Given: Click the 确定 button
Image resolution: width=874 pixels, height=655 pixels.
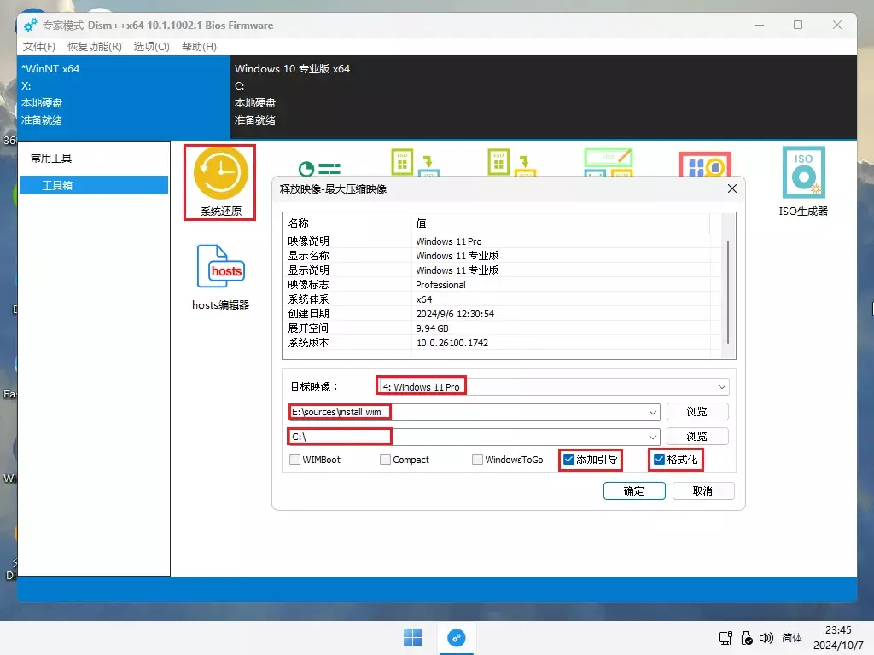Looking at the screenshot, I should coord(634,490).
